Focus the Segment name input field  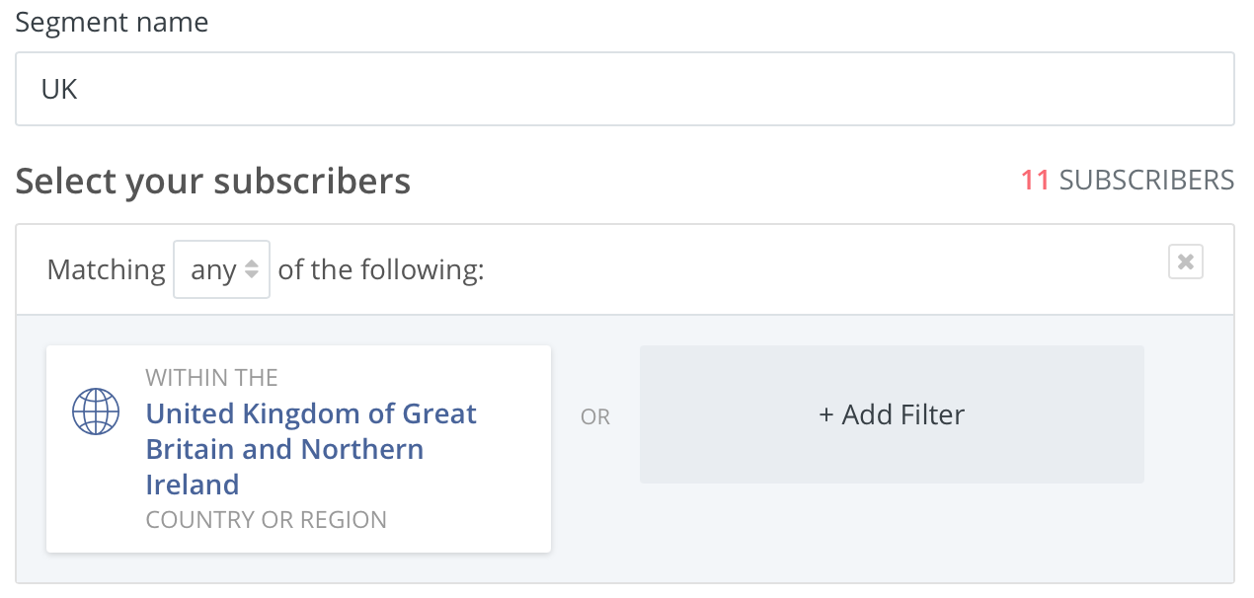click(624, 89)
